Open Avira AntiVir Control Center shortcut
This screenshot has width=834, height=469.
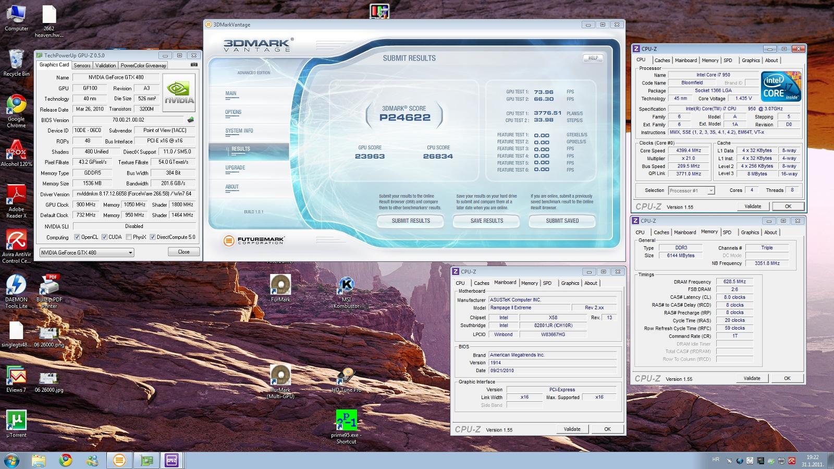point(16,247)
